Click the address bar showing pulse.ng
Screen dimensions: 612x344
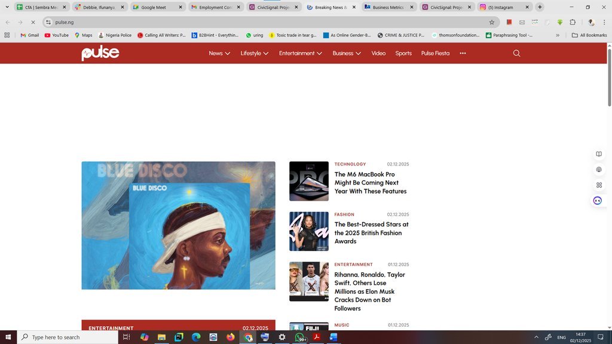[270, 22]
